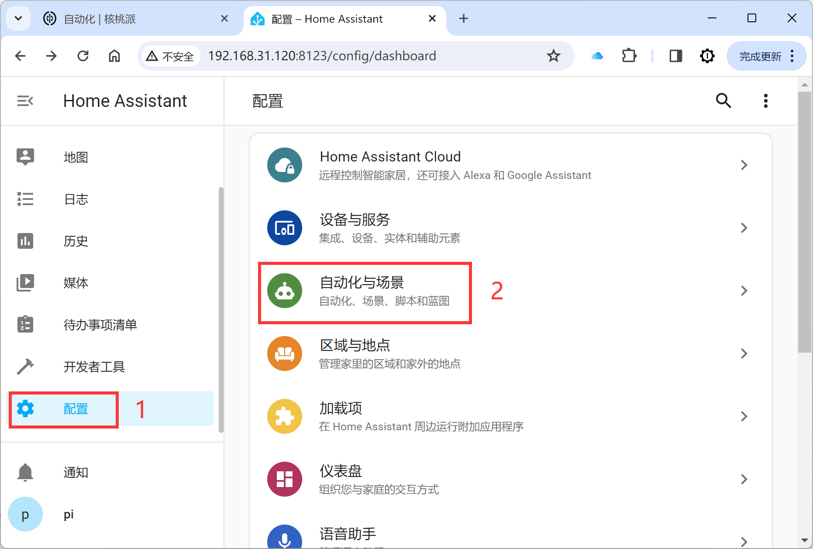813x549 pixels.
Task: Open the 待办事项清单 clipboard icon
Action: (x=25, y=324)
